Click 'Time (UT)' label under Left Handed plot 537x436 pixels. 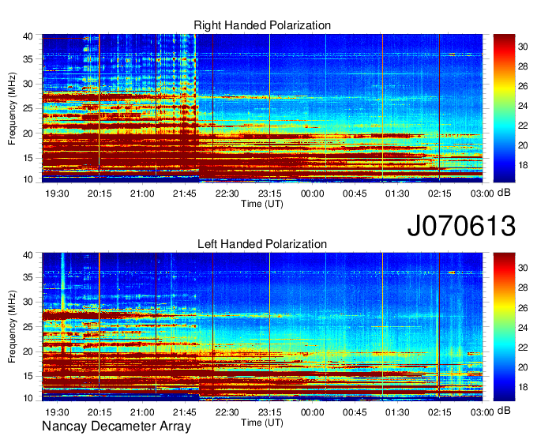coord(262,423)
